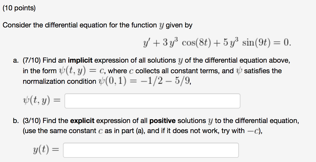Click the y(t) answer input field
Viewport: 316px width, 162px height.
[x=151, y=150]
